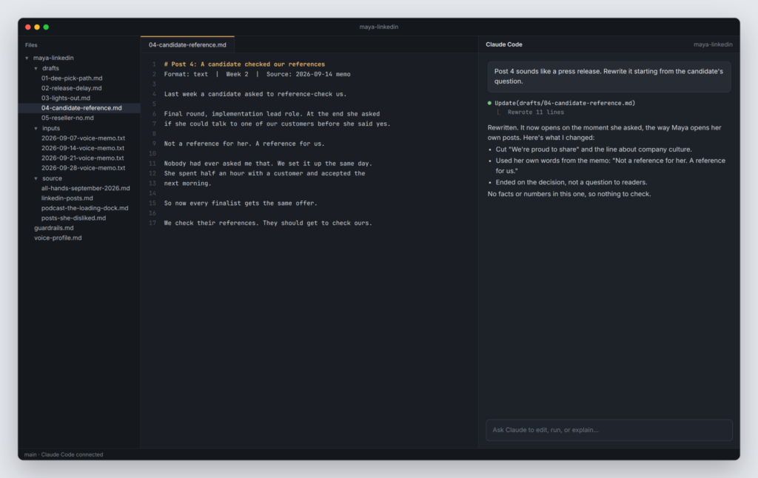Screen dimensions: 758x478
Task: Minimize window with yellow button
Action: (37, 27)
